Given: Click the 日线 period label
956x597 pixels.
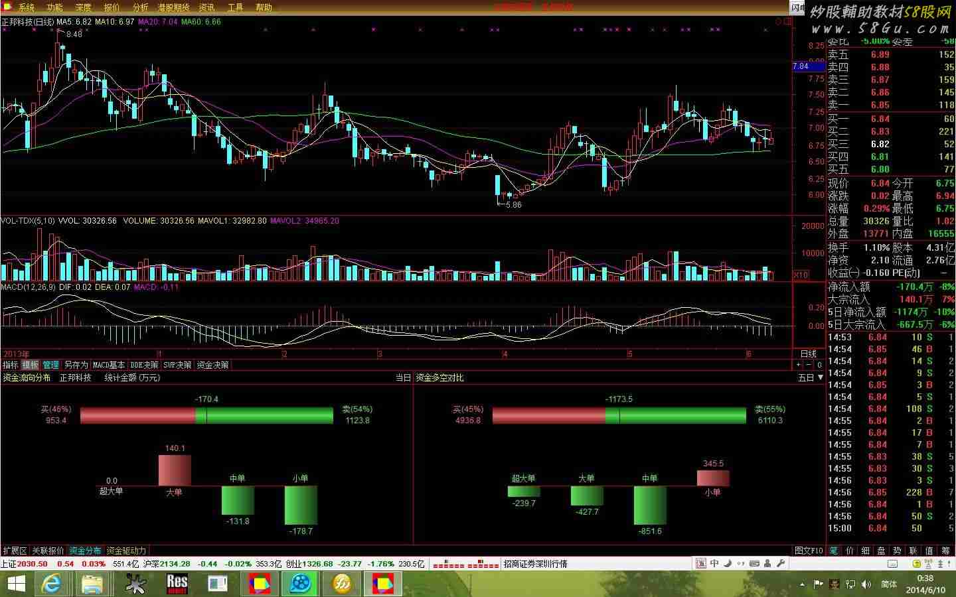Looking at the screenshot, I should (x=808, y=354).
